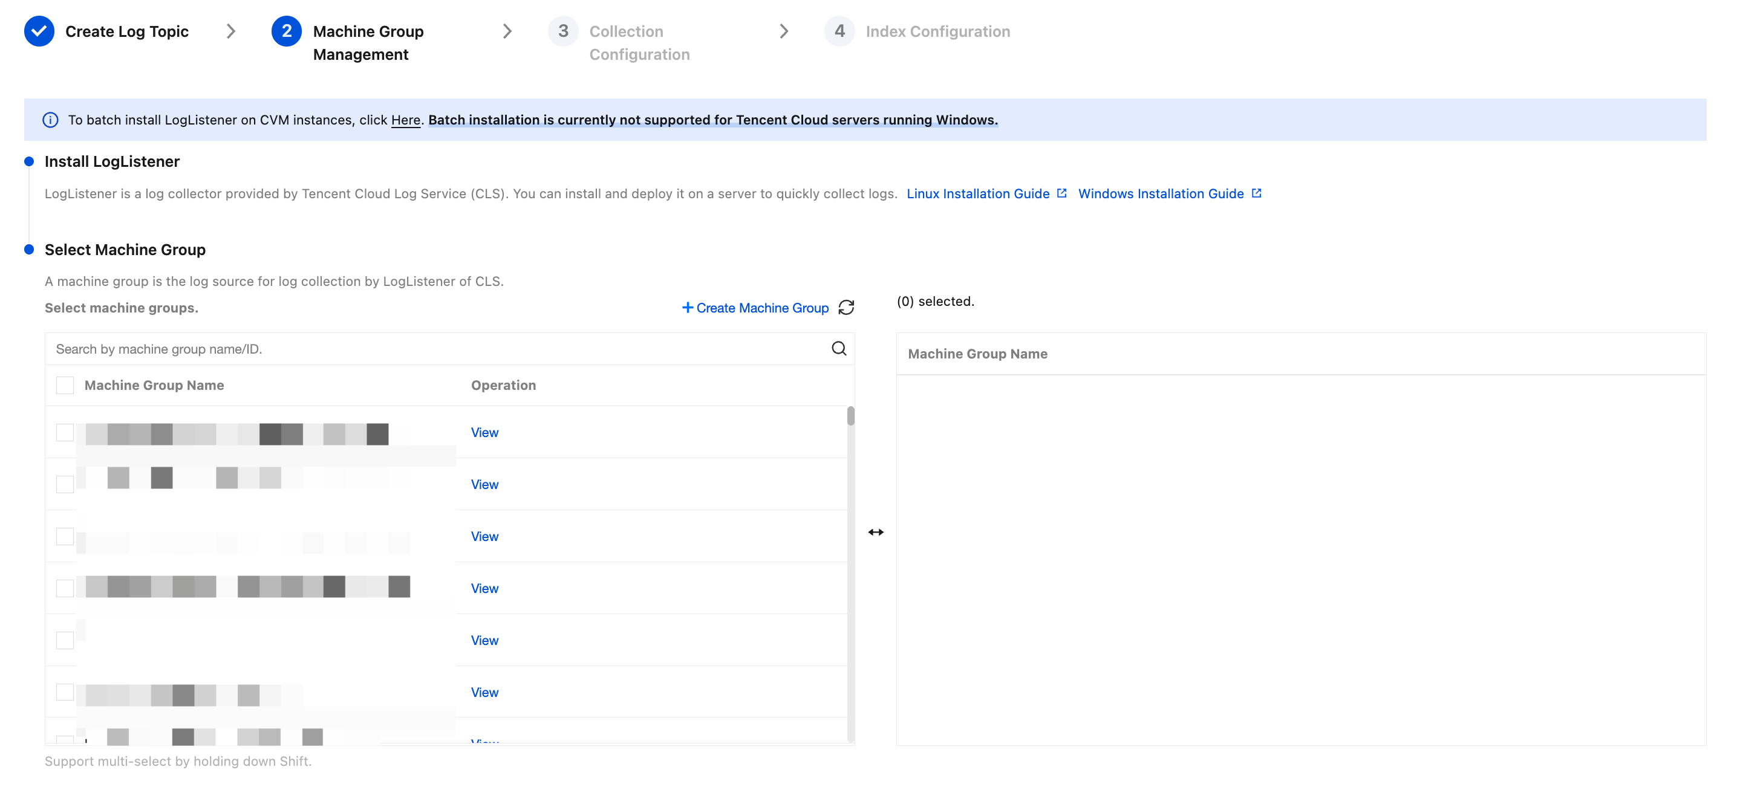The image size is (1737, 810).
Task: Click the completed checkmark icon for Create Log Topic
Action: click(x=39, y=31)
